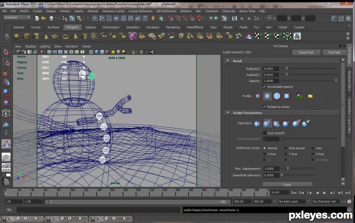The width and height of the screenshot is (355, 223).
Task: Create a polygon sphere from the shelf
Action: (17, 36)
